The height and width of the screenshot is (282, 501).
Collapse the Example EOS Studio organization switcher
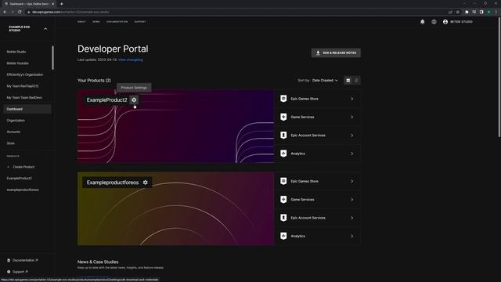click(45, 29)
